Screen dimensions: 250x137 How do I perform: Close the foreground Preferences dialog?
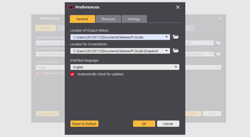click(178, 7)
